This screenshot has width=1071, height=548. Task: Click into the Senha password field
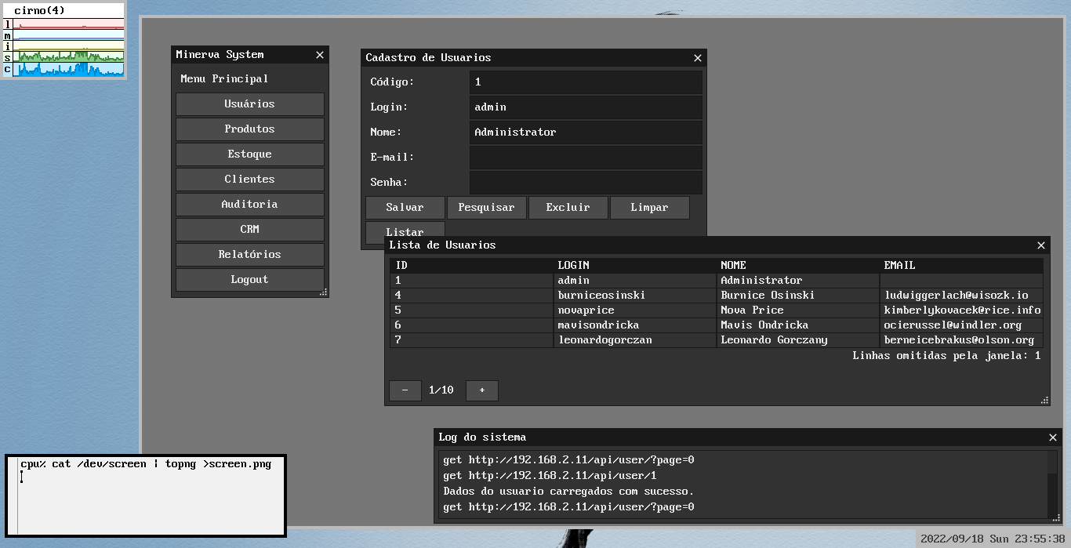point(586,183)
